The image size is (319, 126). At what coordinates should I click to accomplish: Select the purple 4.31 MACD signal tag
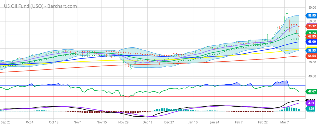click(311, 103)
